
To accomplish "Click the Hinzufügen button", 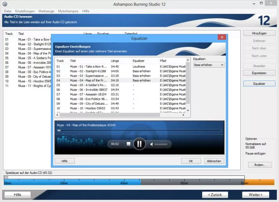I will point(259,33).
